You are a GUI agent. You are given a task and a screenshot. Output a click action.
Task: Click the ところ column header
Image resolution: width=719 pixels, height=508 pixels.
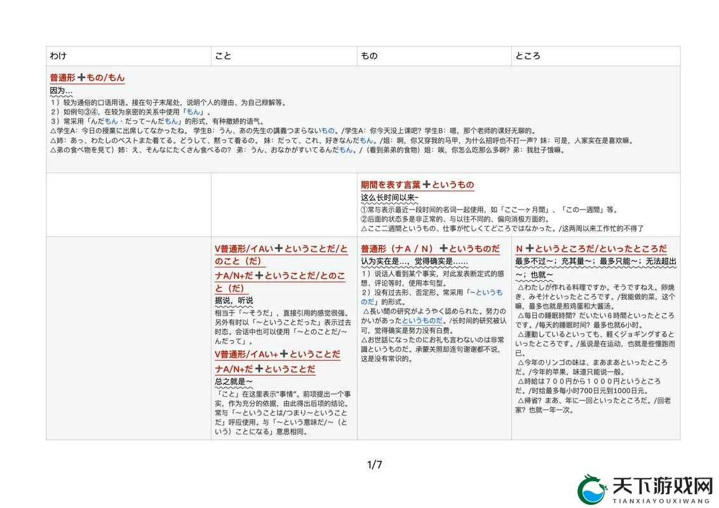596,56
